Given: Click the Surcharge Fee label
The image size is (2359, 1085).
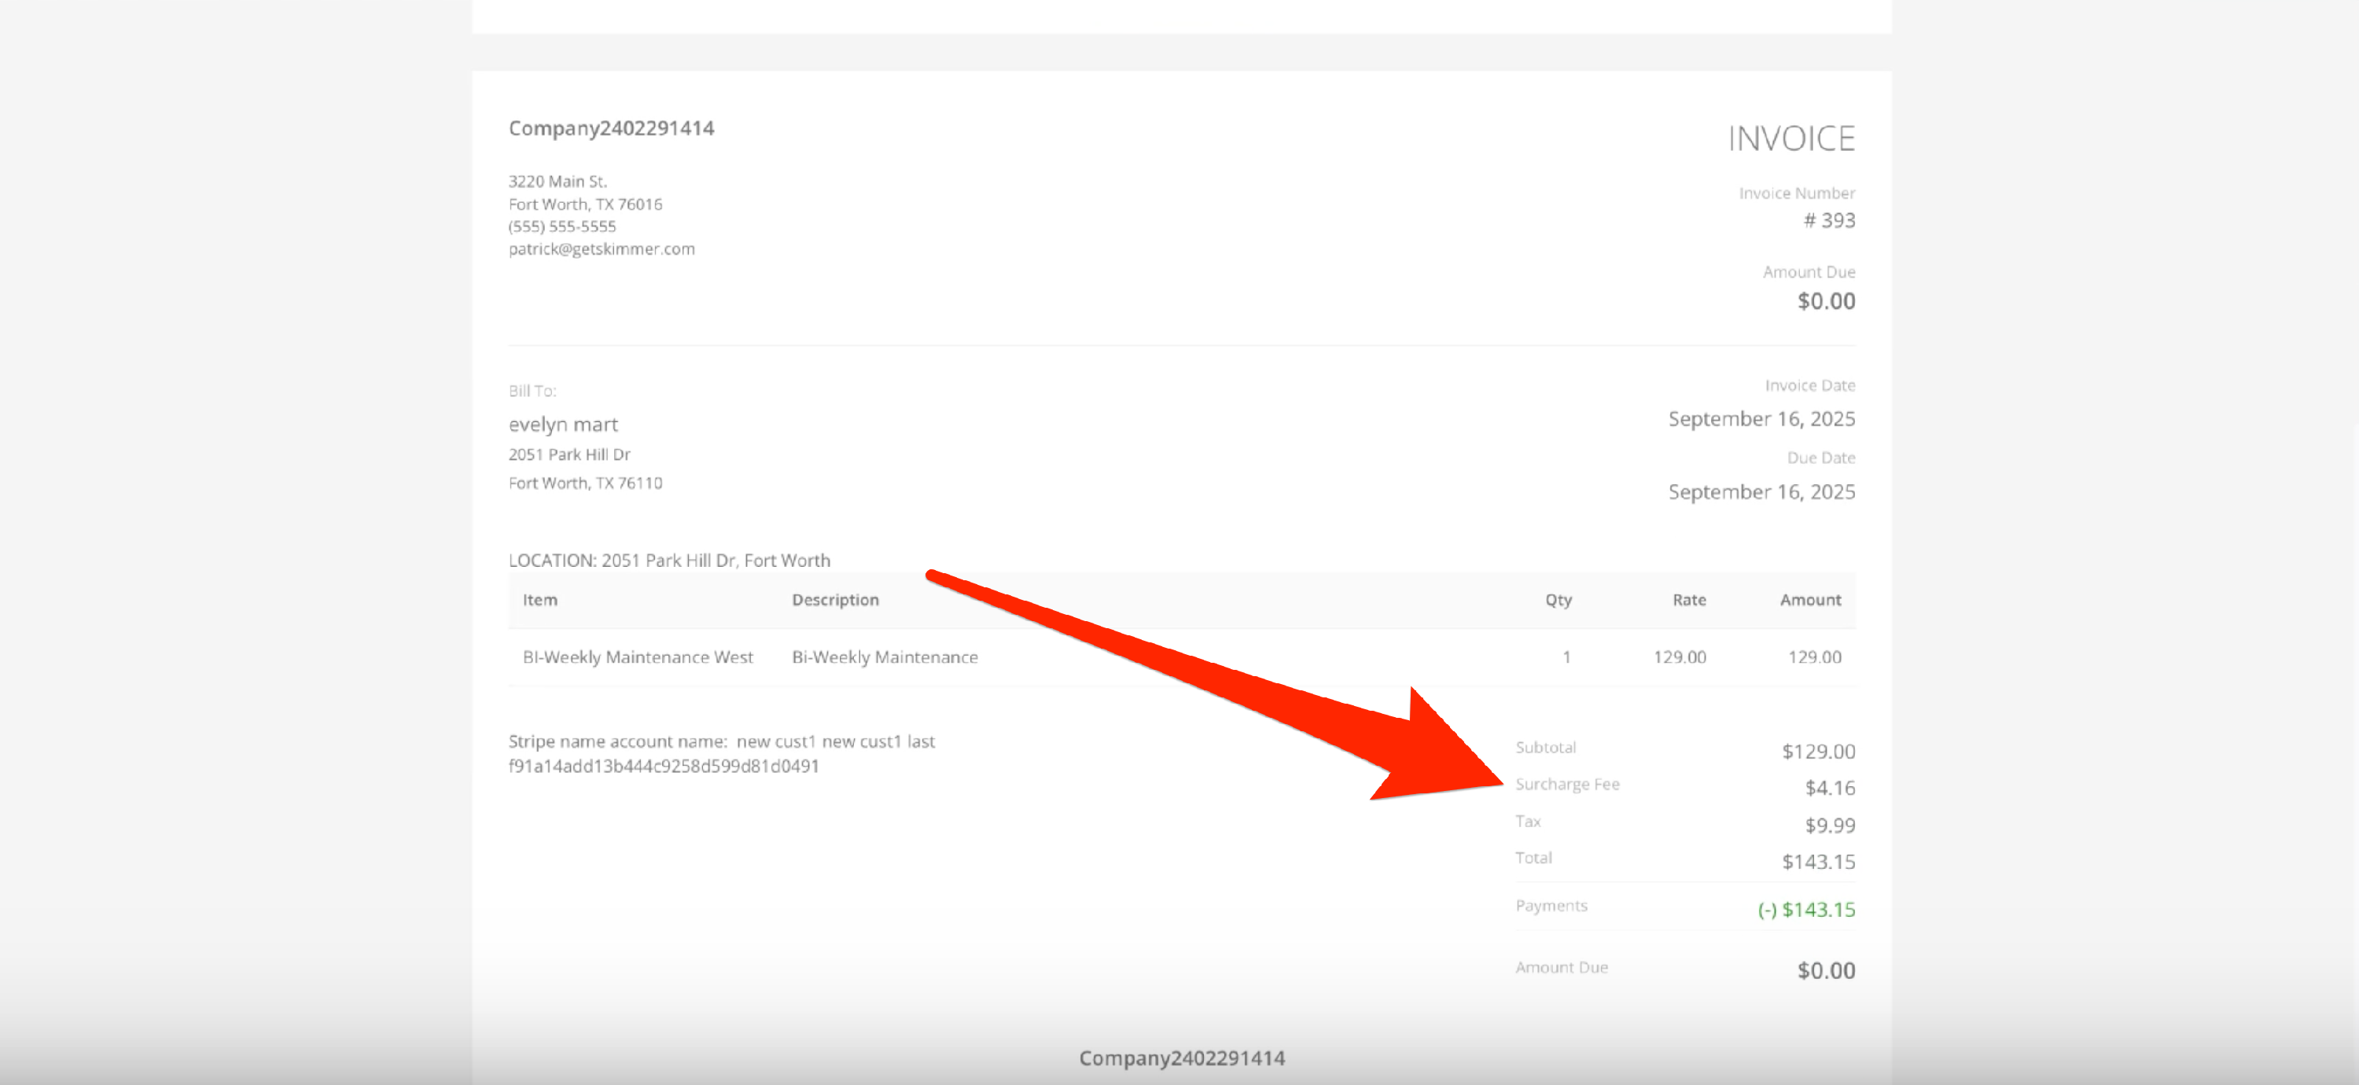Looking at the screenshot, I should 1567,785.
